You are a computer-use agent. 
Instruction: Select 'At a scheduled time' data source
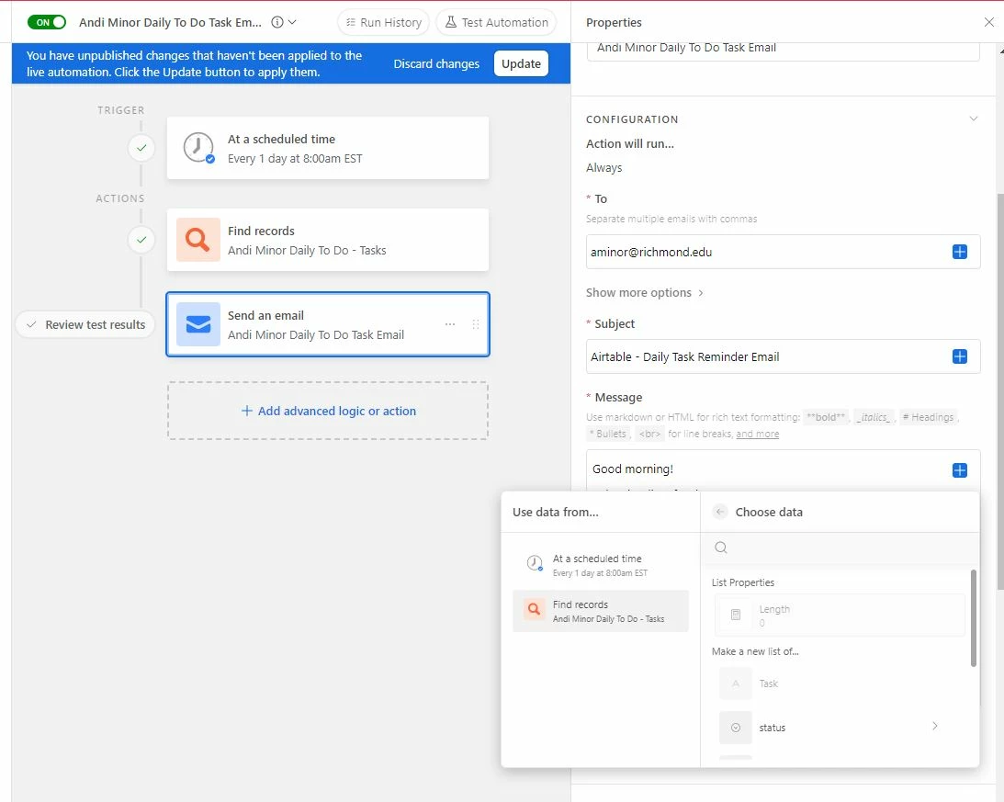pyautogui.click(x=601, y=565)
